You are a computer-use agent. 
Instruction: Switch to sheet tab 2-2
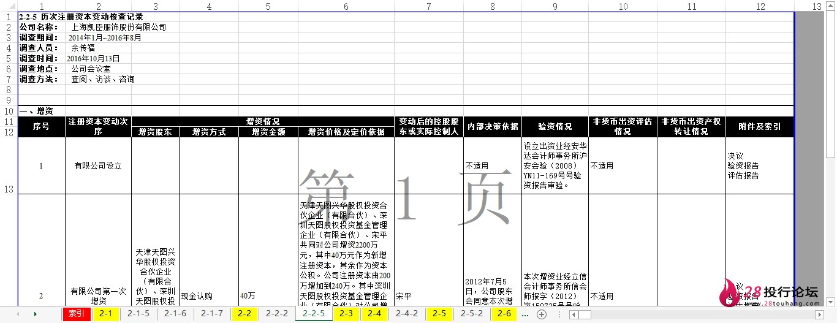(244, 314)
